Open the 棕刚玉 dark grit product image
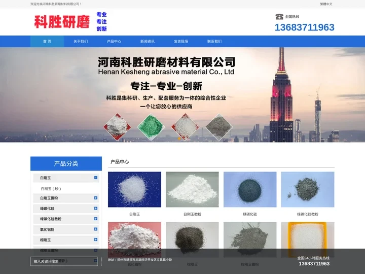Image resolution: width=365 pixels, height=274 pixels. [192, 239]
